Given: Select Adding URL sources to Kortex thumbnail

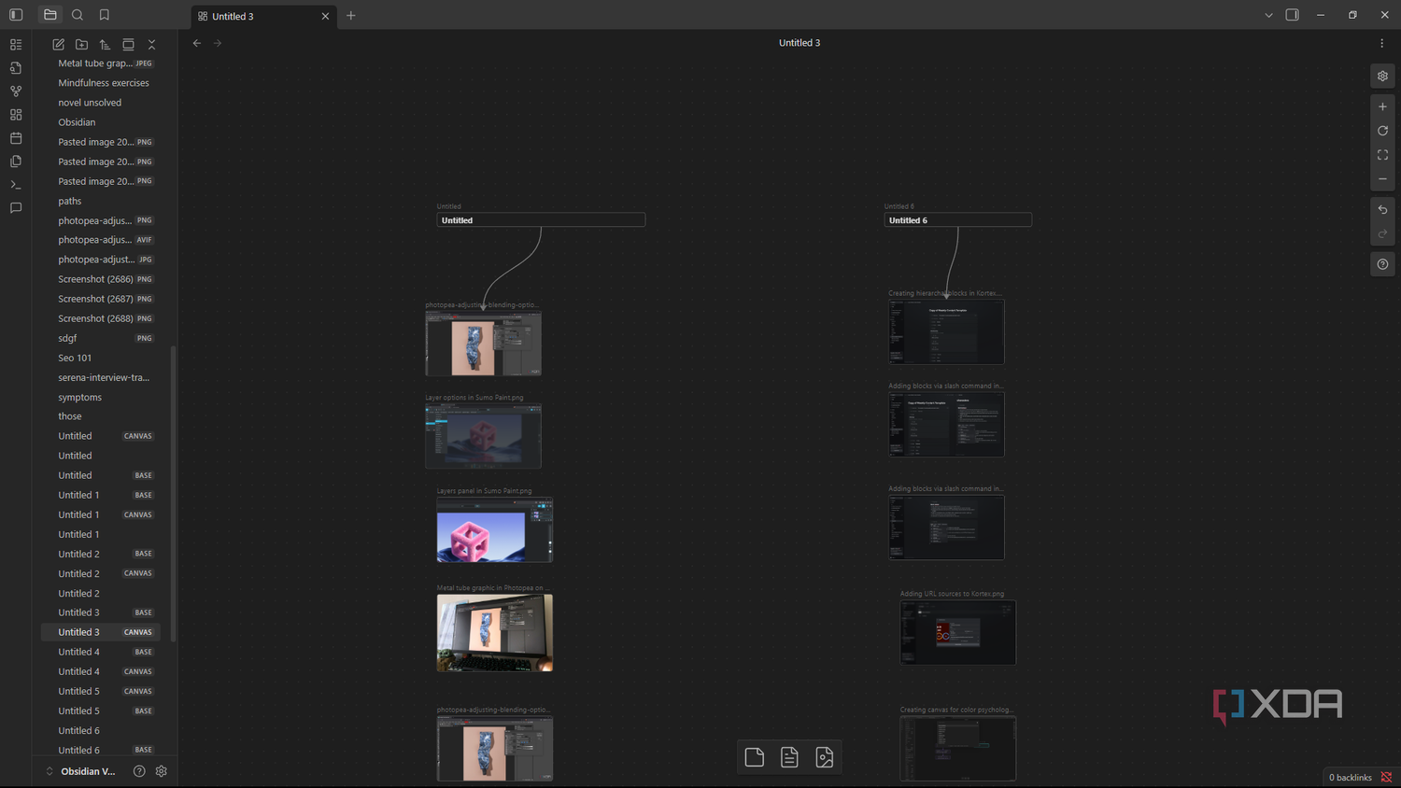Looking at the screenshot, I should click(958, 632).
